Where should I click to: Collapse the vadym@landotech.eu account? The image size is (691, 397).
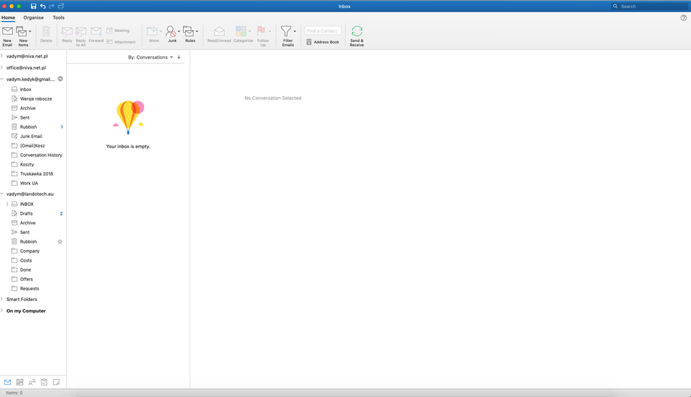(2, 194)
